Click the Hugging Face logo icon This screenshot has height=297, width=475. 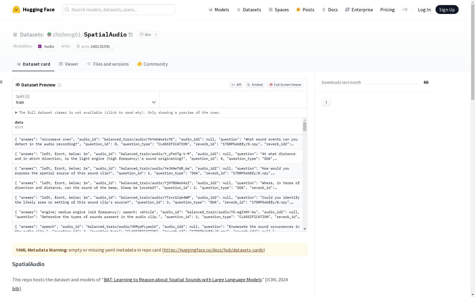[x=16, y=10]
